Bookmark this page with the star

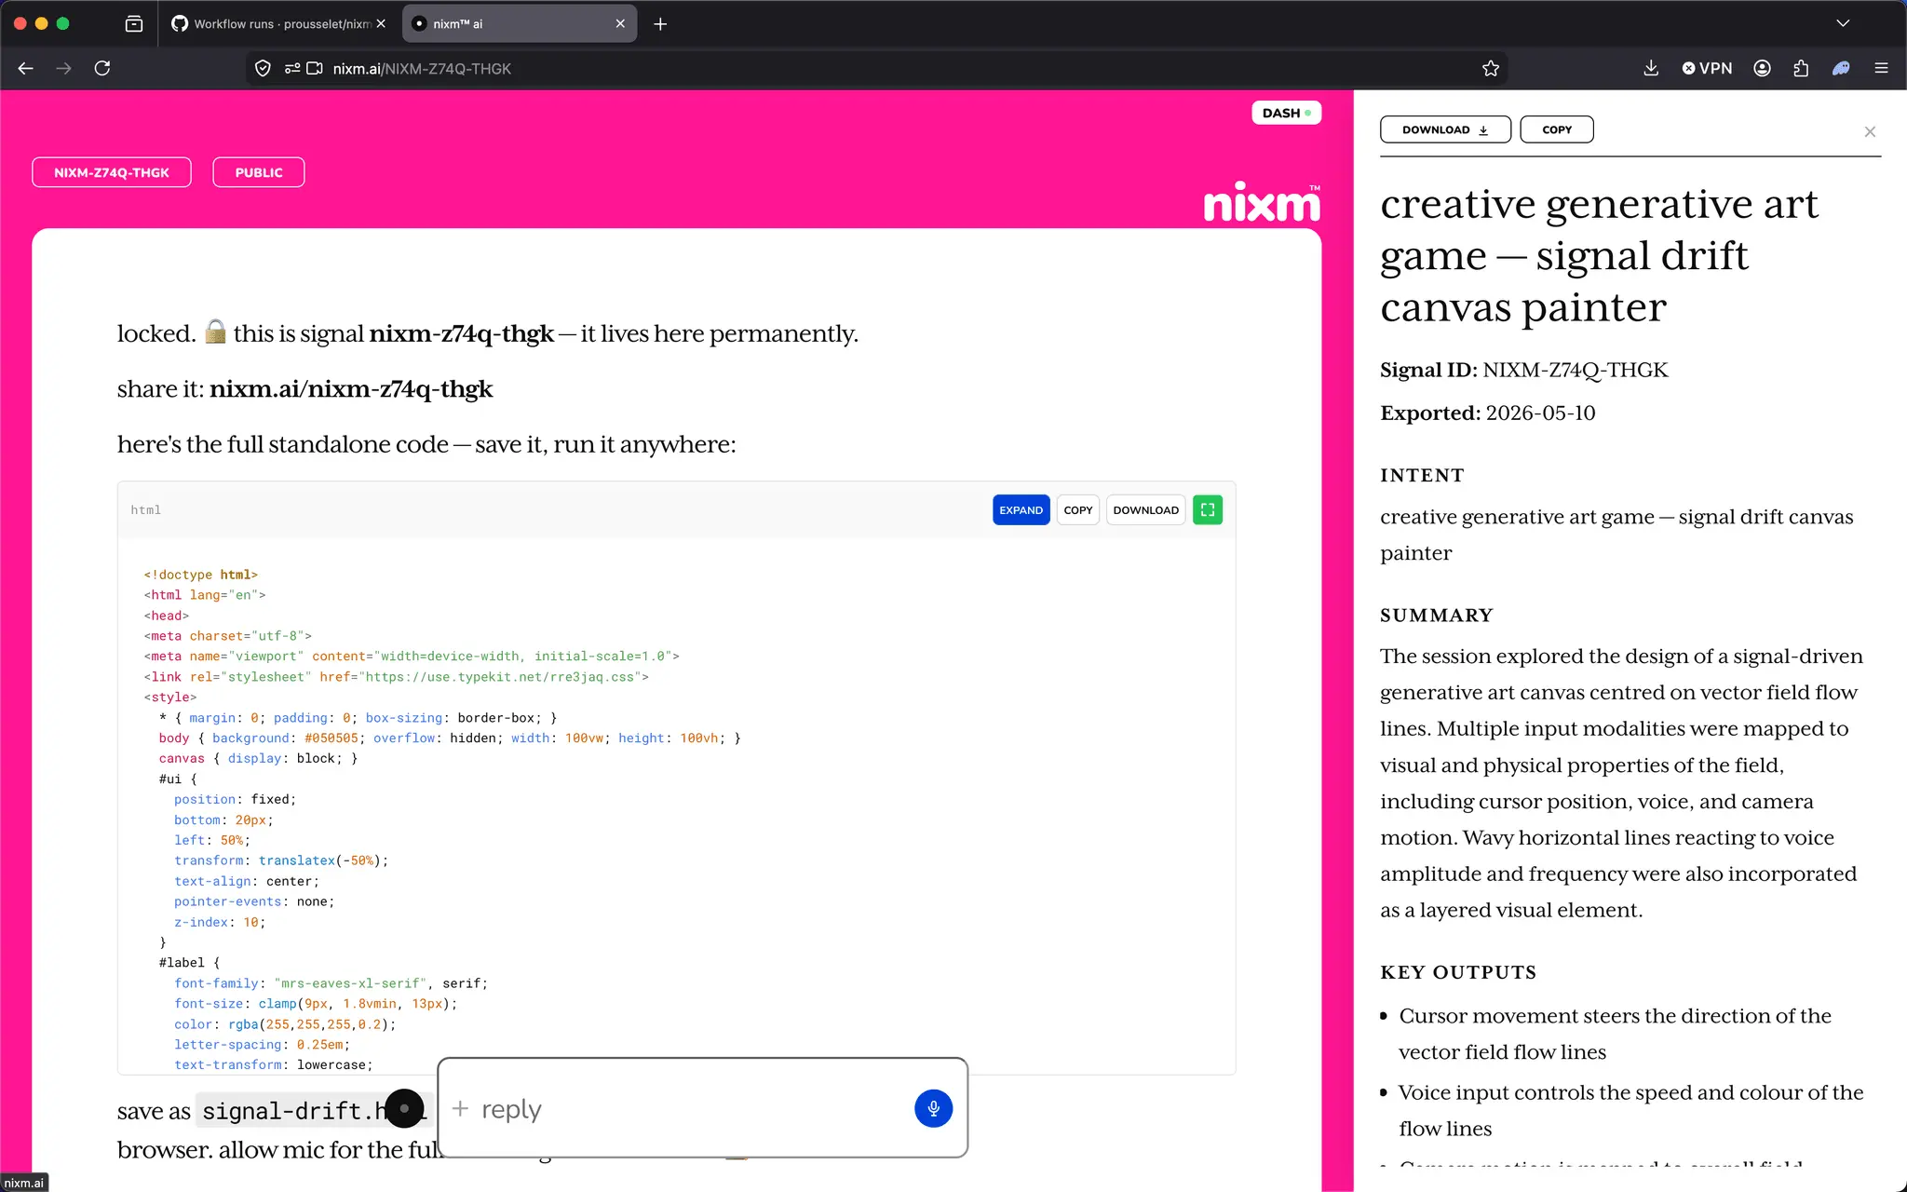pyautogui.click(x=1491, y=68)
